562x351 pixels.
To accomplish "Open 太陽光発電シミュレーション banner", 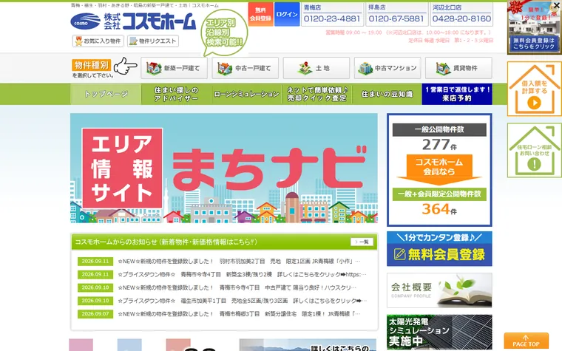I will coord(439,333).
